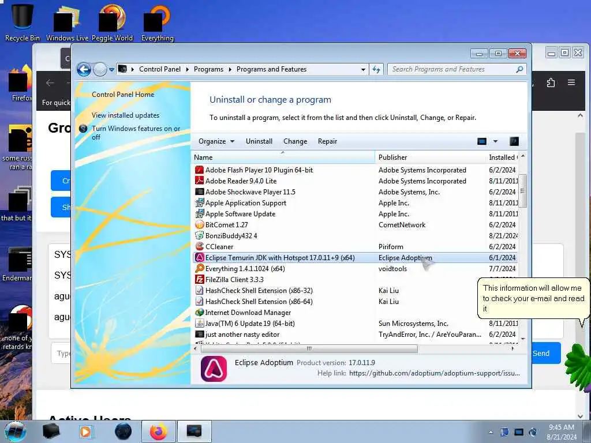This screenshot has height=443, width=591.
Task: Select Java(TM) 6 Update 19 icon
Action: (x=199, y=323)
